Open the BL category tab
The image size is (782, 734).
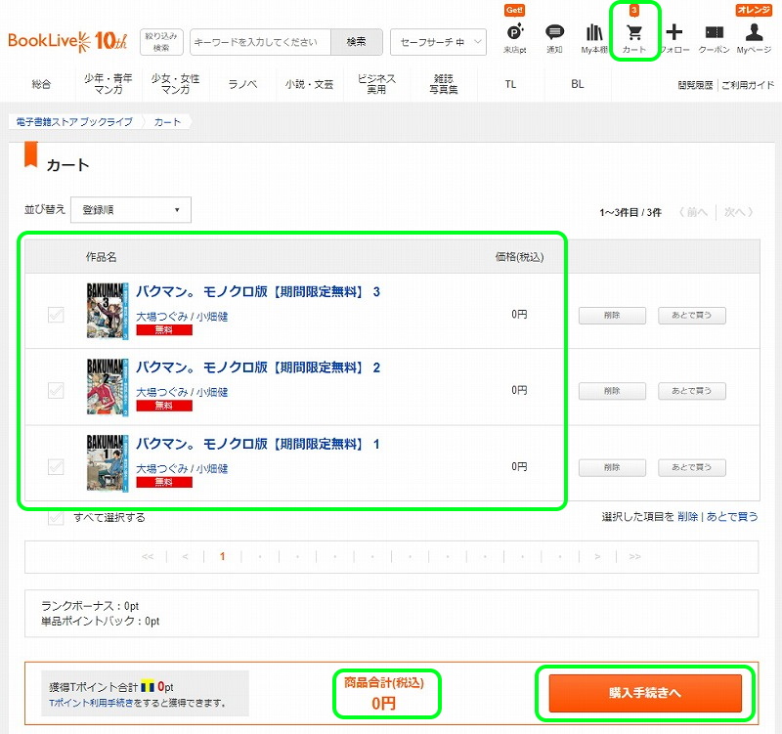click(x=578, y=84)
